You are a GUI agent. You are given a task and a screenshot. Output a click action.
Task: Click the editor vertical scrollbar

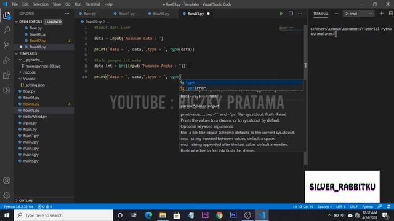305,95
